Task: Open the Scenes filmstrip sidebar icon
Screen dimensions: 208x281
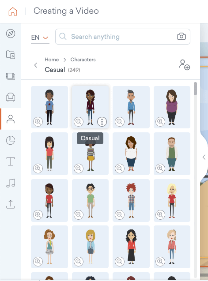Action: click(x=11, y=76)
